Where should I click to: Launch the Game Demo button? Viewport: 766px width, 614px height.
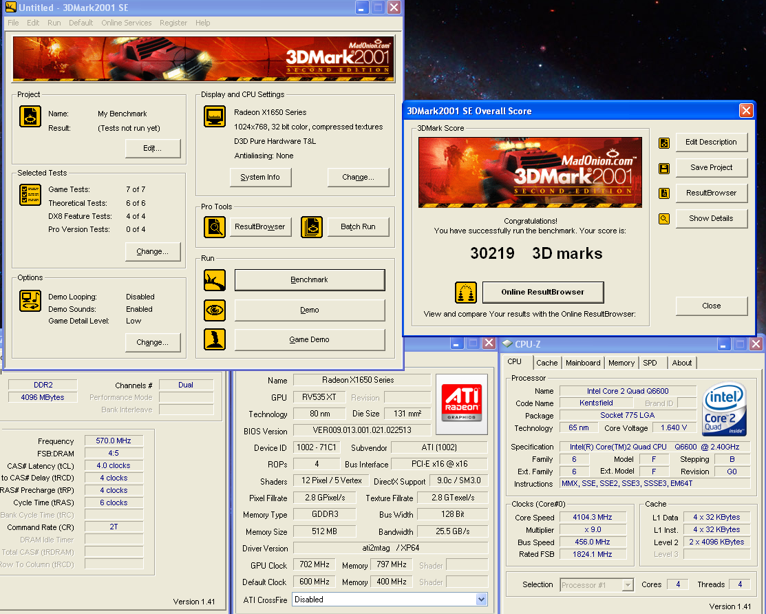coord(310,339)
